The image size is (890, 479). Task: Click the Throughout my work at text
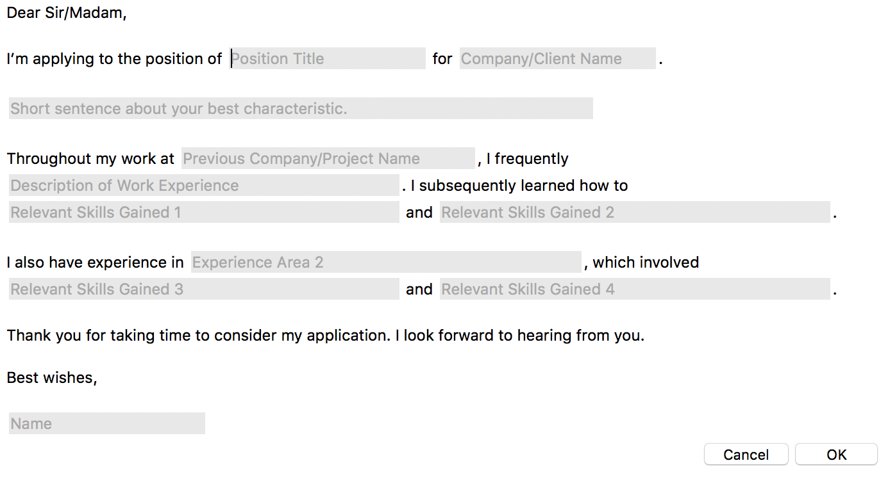point(90,159)
